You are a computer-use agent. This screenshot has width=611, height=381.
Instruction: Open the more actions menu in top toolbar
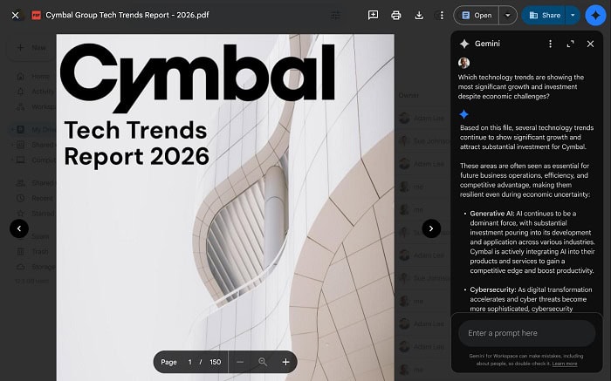coord(441,15)
